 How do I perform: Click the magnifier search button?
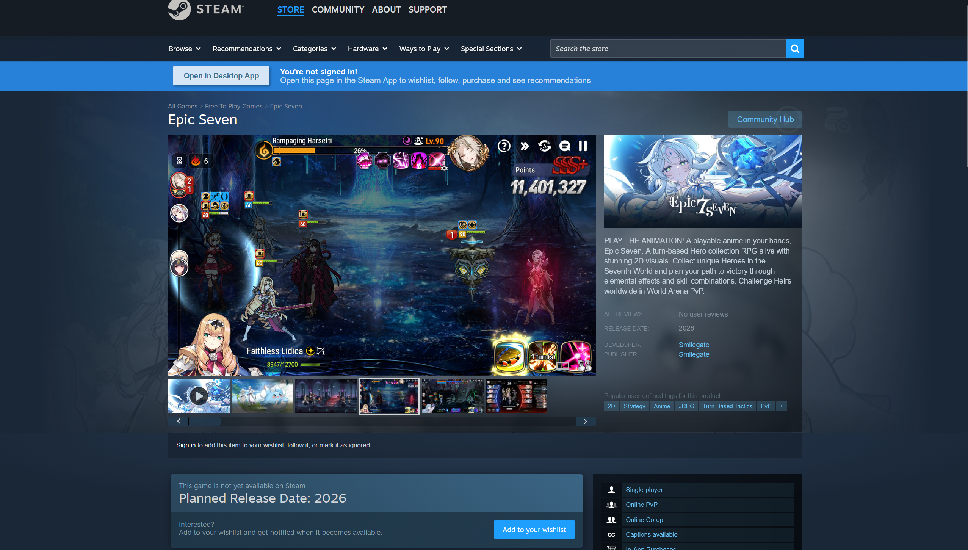(795, 49)
